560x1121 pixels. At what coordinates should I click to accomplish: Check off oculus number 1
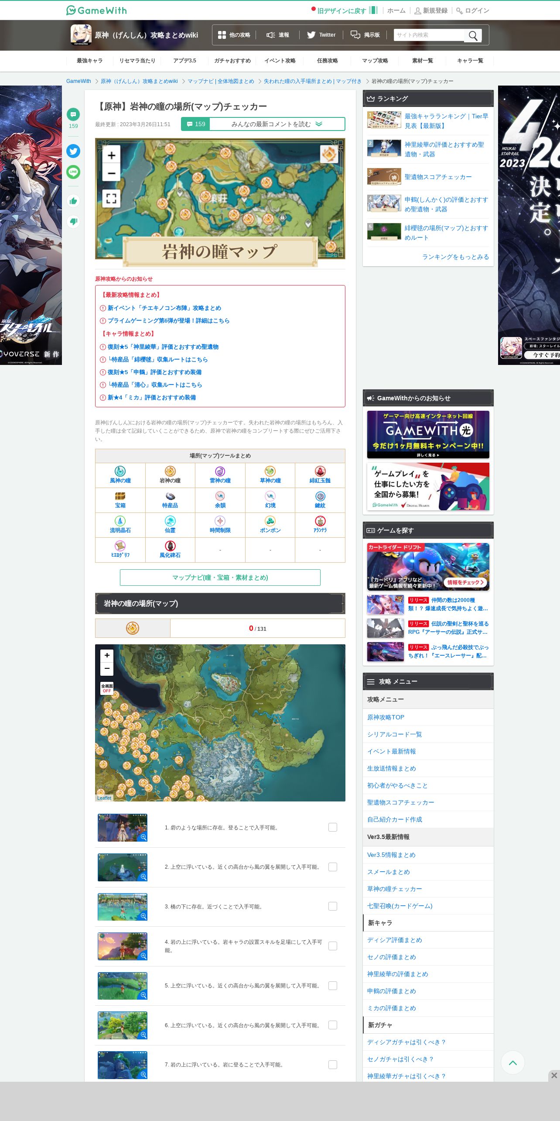click(x=333, y=827)
